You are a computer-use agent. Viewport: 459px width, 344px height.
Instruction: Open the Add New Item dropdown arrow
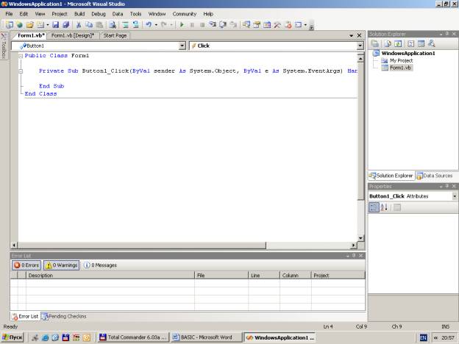pos(48,25)
